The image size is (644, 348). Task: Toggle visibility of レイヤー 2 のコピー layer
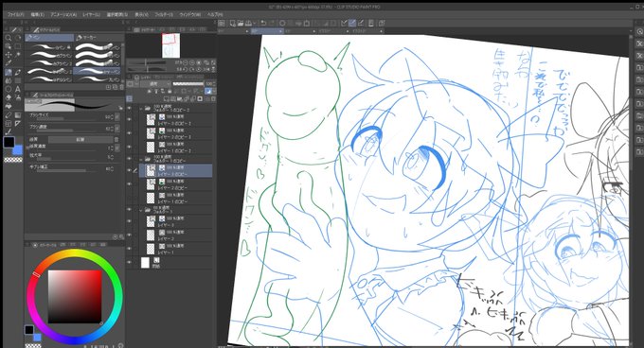[x=130, y=184]
